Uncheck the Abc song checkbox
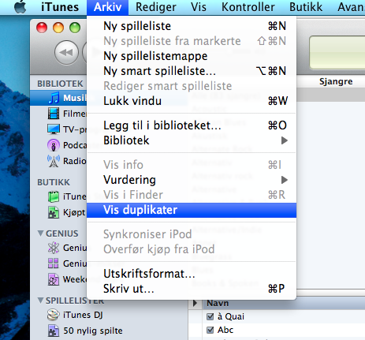Image resolution: width=365 pixels, height=340 pixels. [210, 330]
